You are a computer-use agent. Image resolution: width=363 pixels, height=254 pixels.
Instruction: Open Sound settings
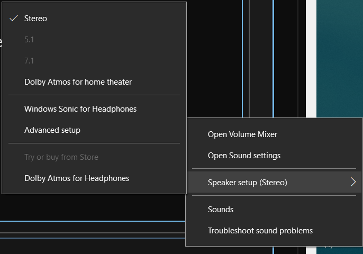click(x=244, y=156)
